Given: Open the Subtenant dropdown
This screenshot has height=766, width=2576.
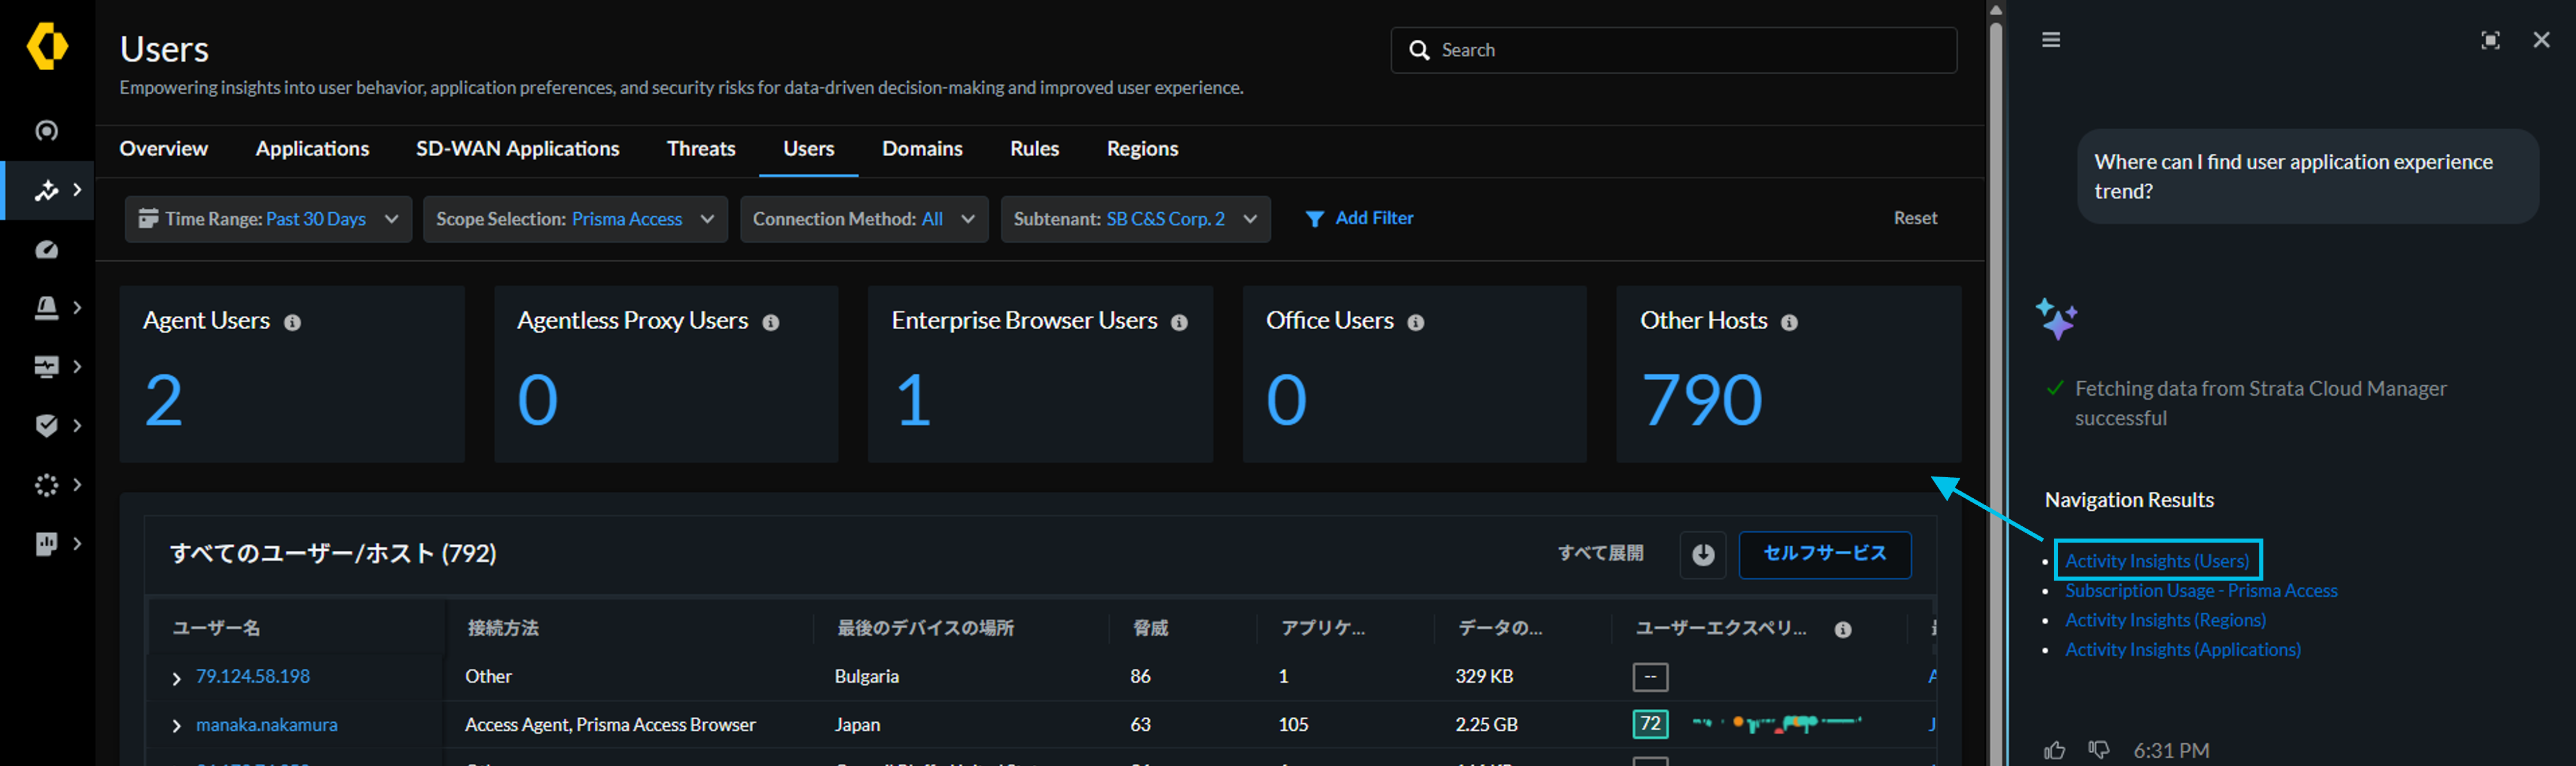Looking at the screenshot, I should (1135, 219).
